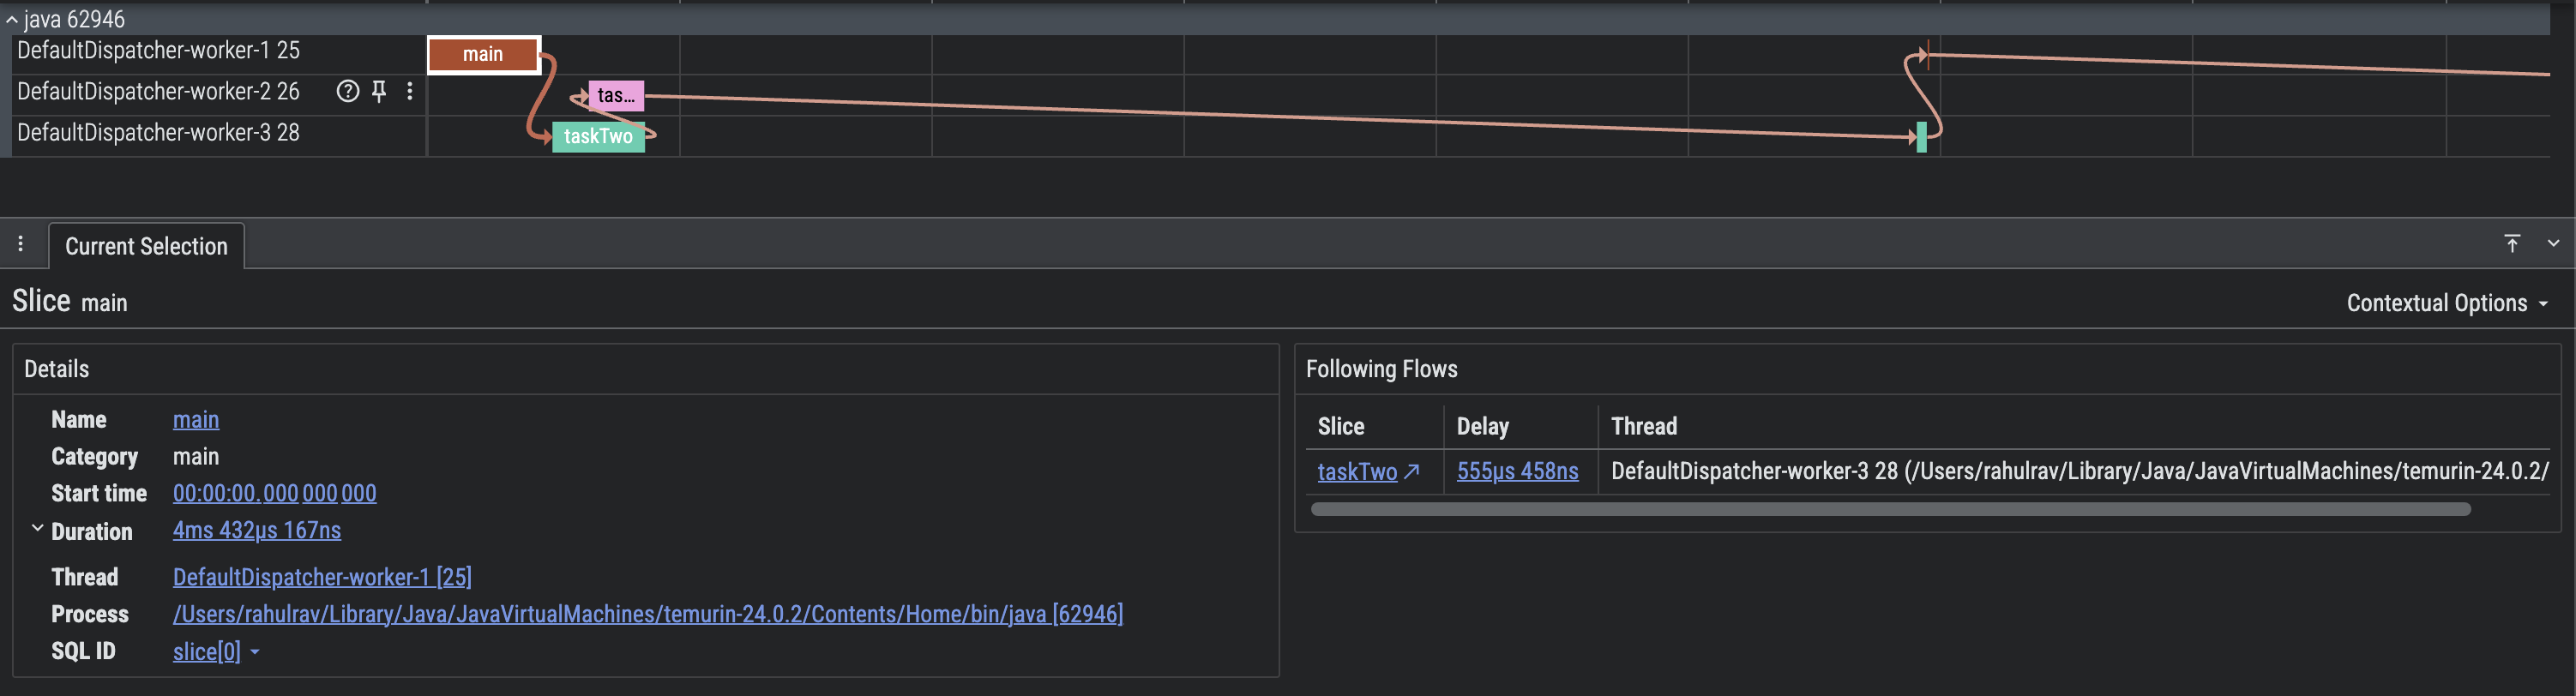Image resolution: width=2576 pixels, height=696 pixels.
Task: Select the DefaultDispatcher-worker-3 28 track label
Action: pyautogui.click(x=158, y=133)
